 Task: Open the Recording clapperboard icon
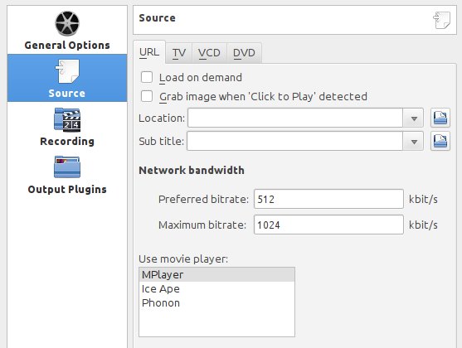point(67,119)
